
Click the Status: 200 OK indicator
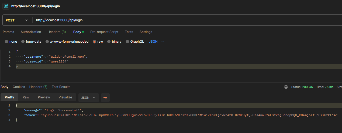pos(302,87)
